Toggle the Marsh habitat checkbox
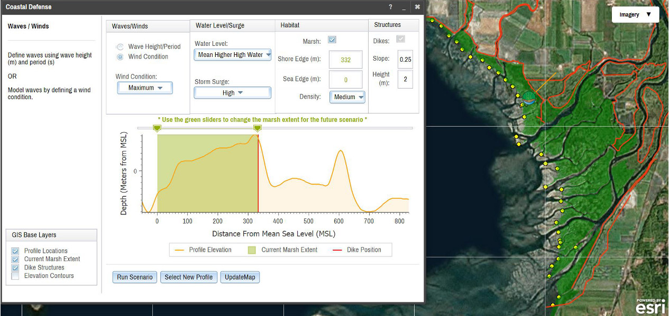 pos(332,40)
